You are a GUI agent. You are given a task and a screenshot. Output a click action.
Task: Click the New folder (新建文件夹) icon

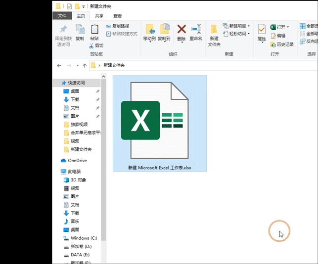point(214,29)
